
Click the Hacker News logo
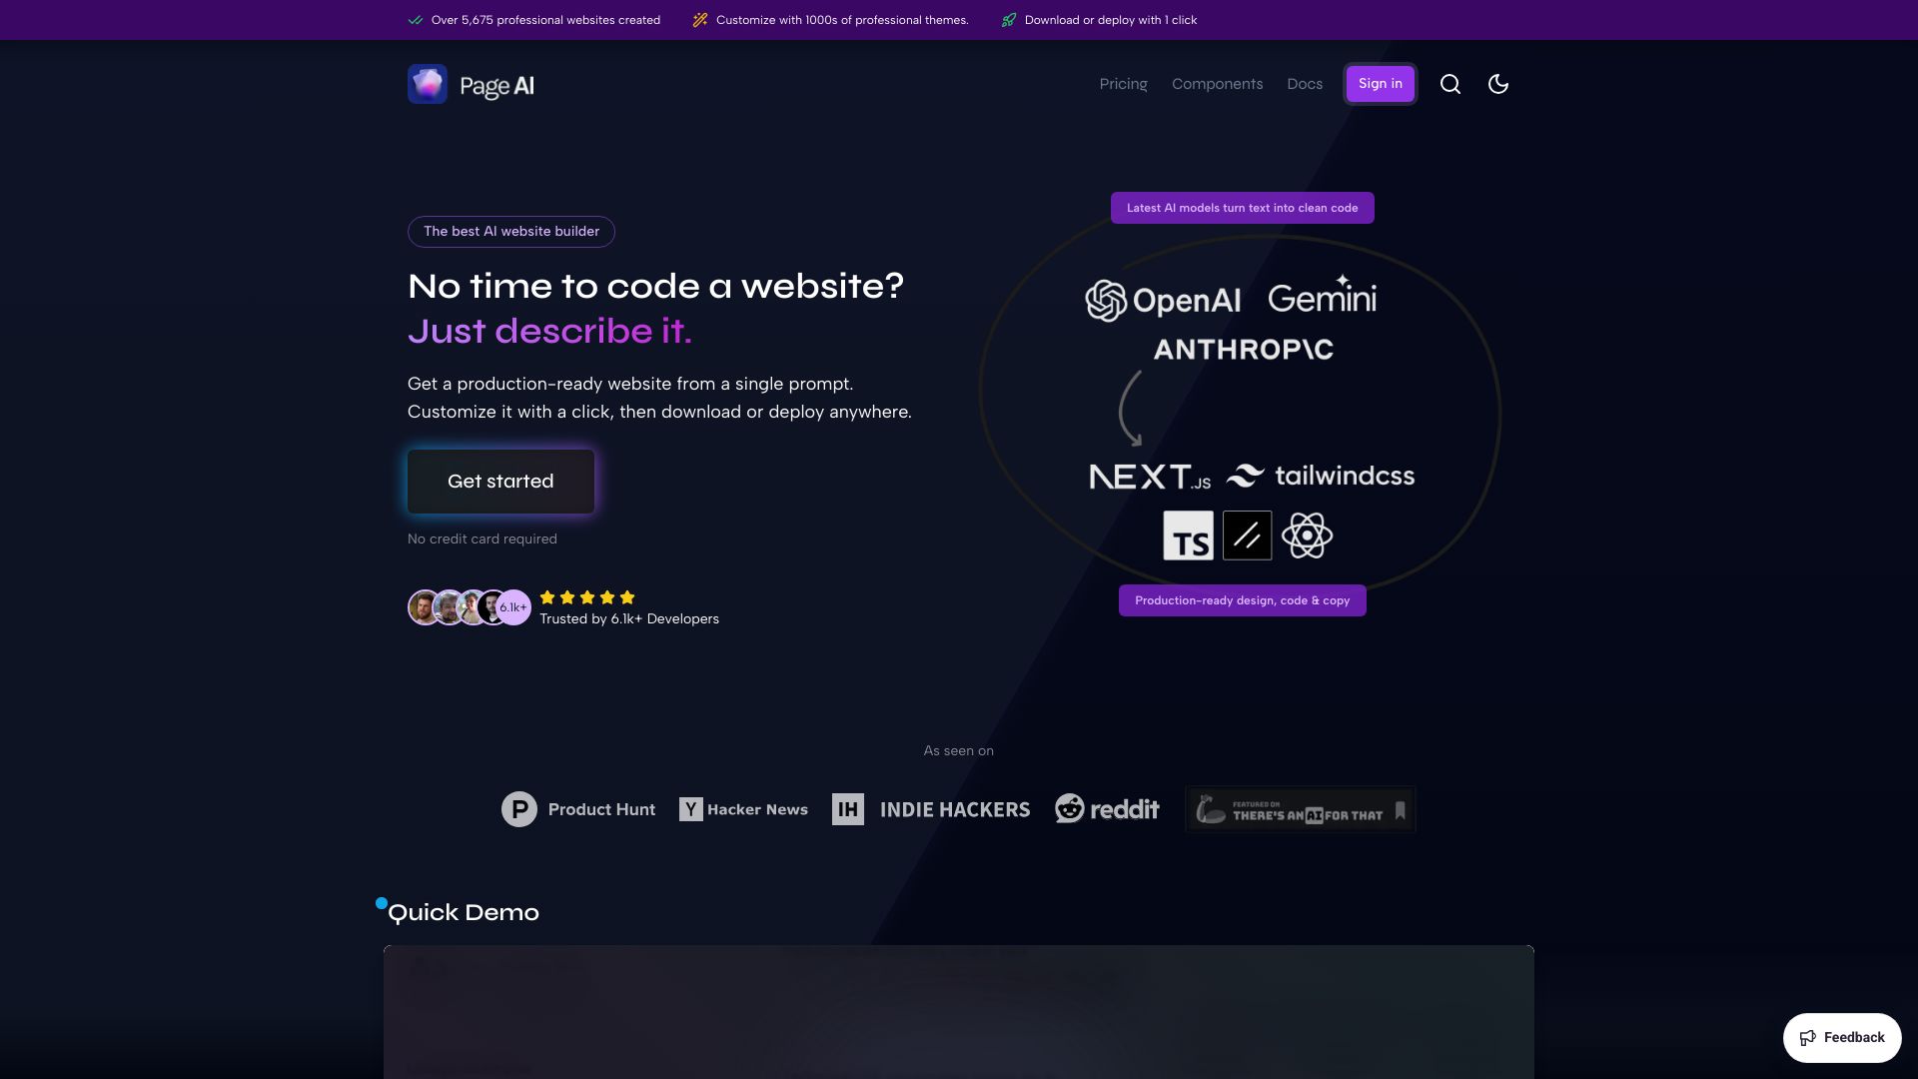tap(743, 809)
